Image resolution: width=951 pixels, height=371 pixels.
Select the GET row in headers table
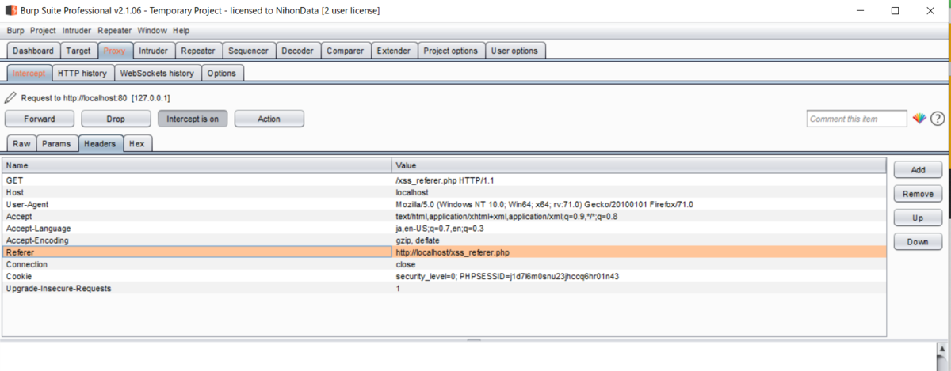pos(444,180)
